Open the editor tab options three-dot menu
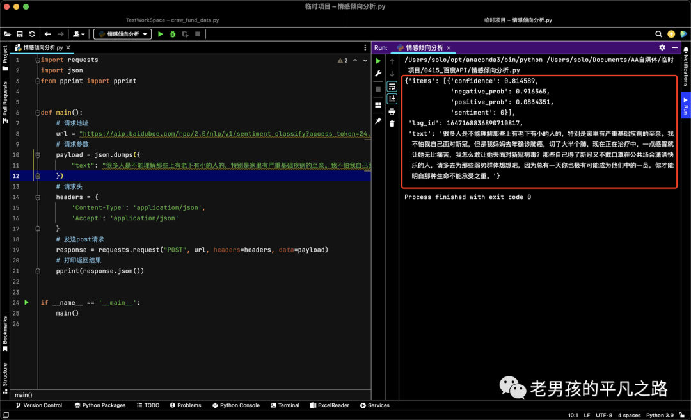 [x=365, y=47]
